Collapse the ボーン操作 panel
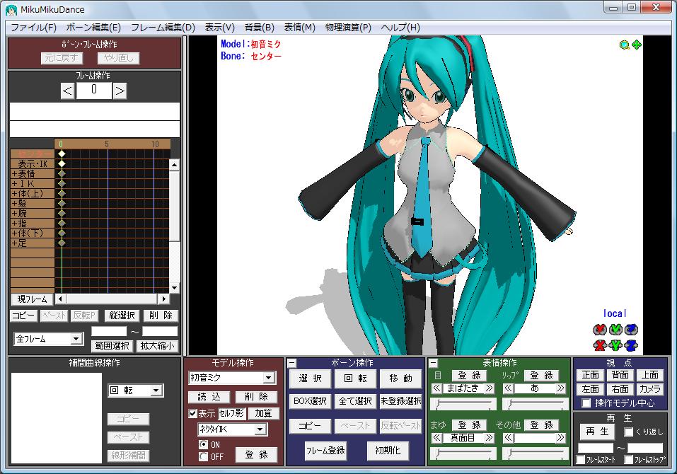The height and width of the screenshot is (474, 677). pyautogui.click(x=292, y=363)
